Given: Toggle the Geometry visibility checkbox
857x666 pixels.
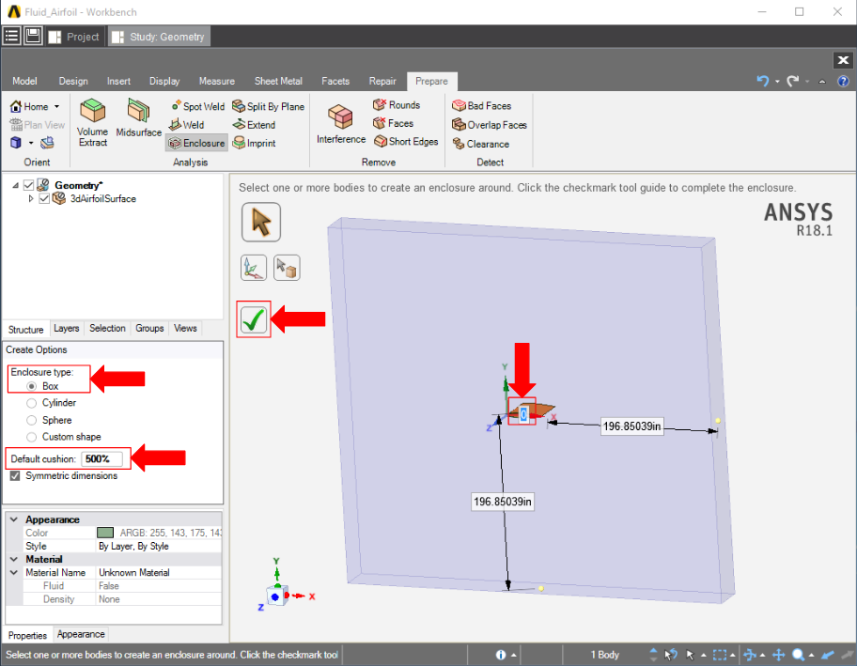Looking at the screenshot, I should [29, 185].
